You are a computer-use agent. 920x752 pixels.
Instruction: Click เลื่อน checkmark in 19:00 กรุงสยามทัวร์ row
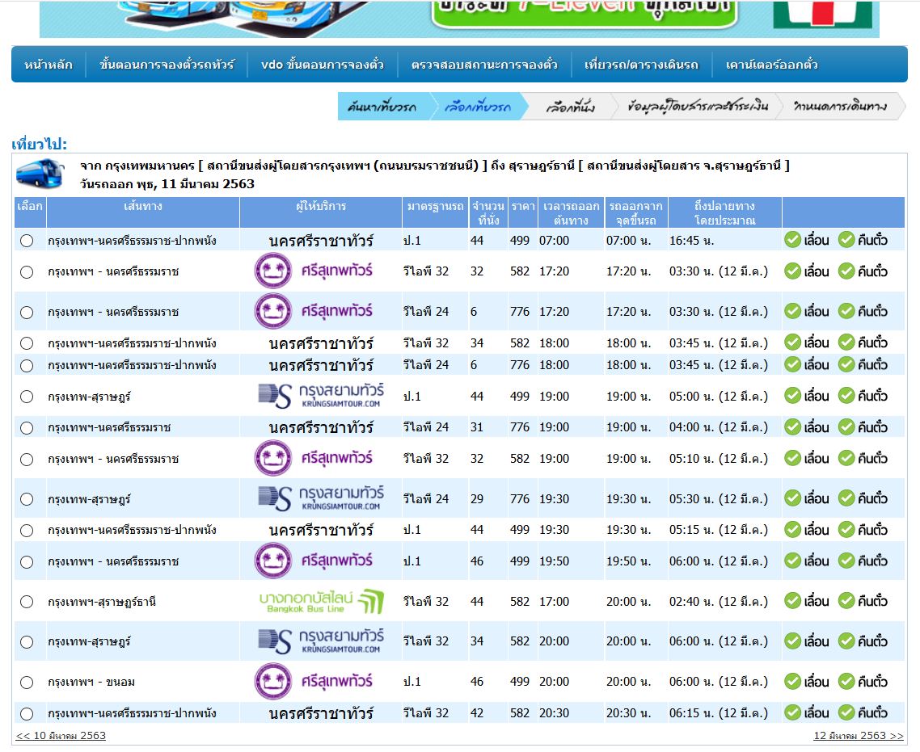click(x=793, y=396)
